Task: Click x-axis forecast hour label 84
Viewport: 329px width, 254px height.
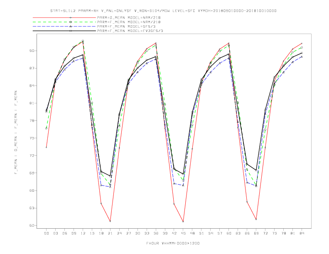Action: click(x=302, y=233)
